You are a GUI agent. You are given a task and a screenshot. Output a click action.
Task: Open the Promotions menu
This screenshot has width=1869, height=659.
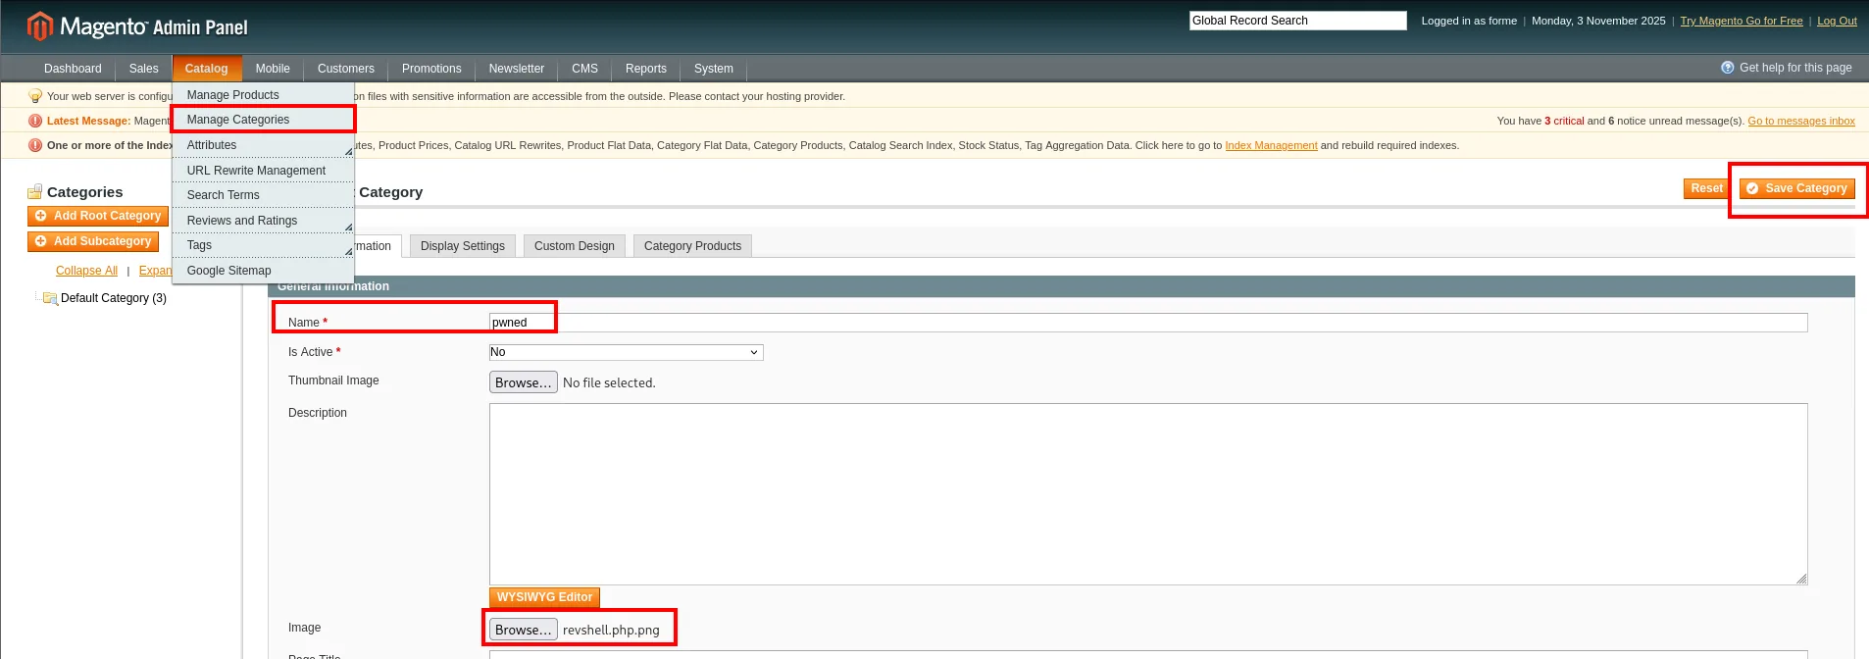[431, 69]
